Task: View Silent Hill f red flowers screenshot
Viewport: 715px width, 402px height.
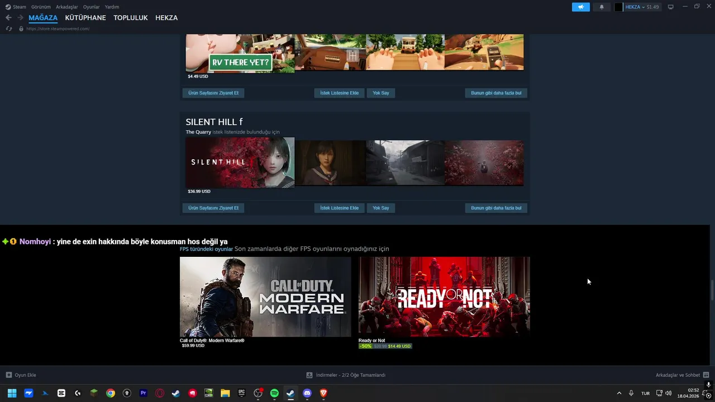Action: (484, 162)
